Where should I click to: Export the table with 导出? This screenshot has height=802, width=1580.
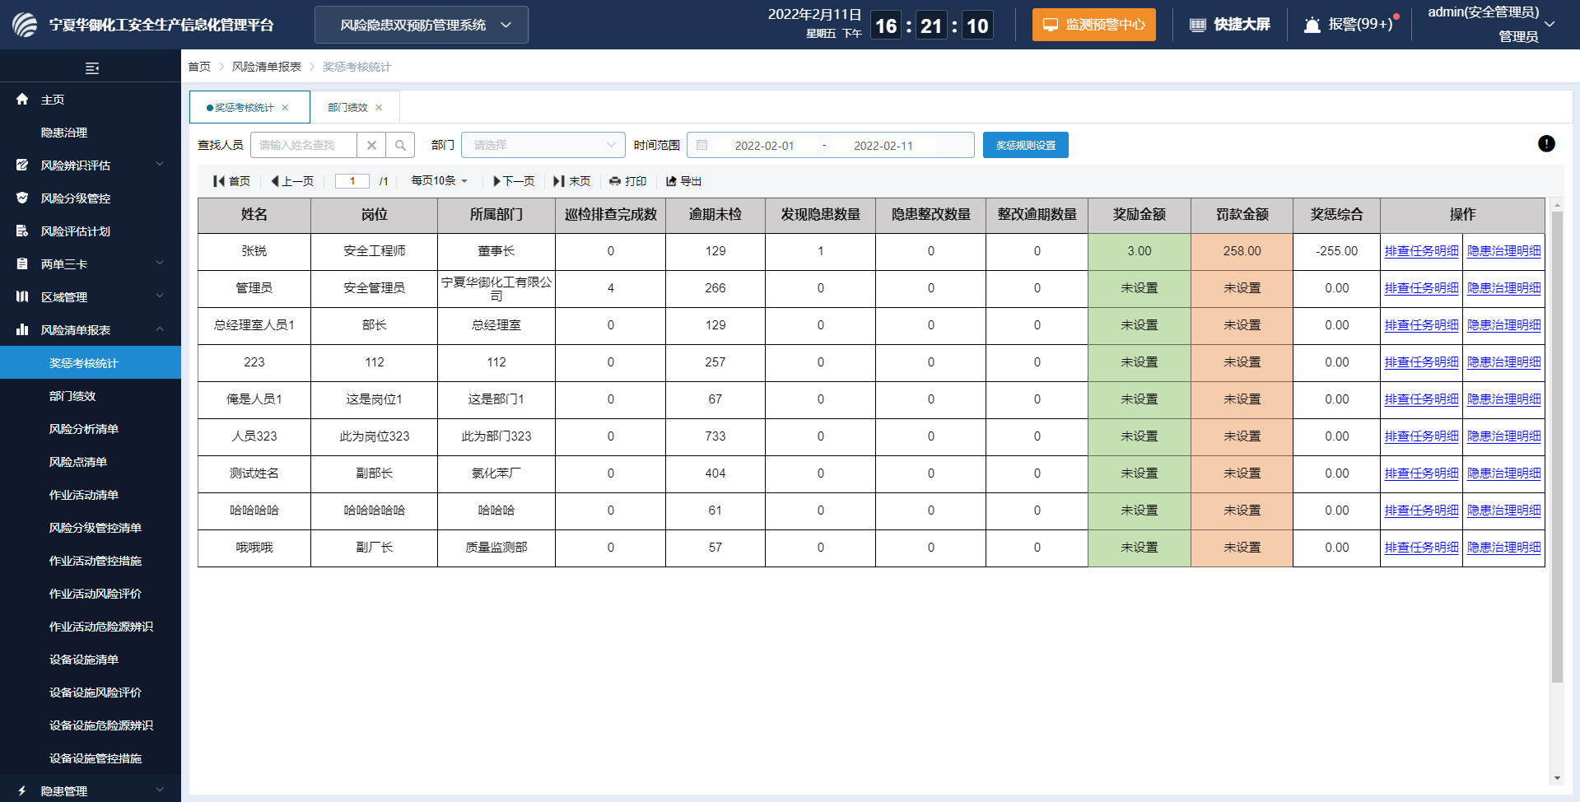(x=684, y=181)
